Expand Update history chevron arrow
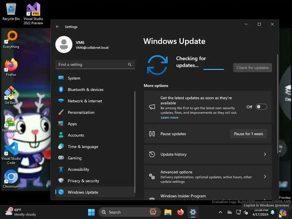 [x=265, y=154]
